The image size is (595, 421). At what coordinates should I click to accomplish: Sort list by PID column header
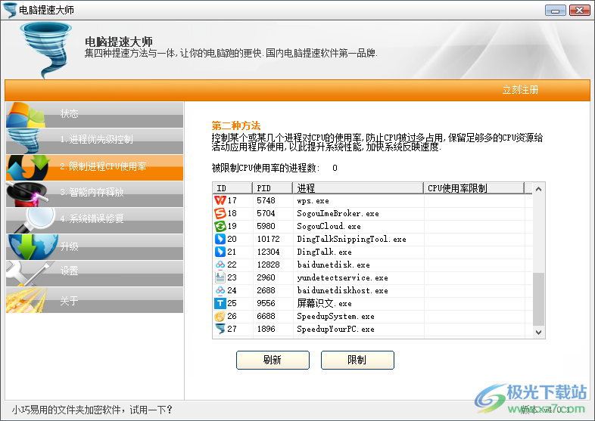point(273,188)
